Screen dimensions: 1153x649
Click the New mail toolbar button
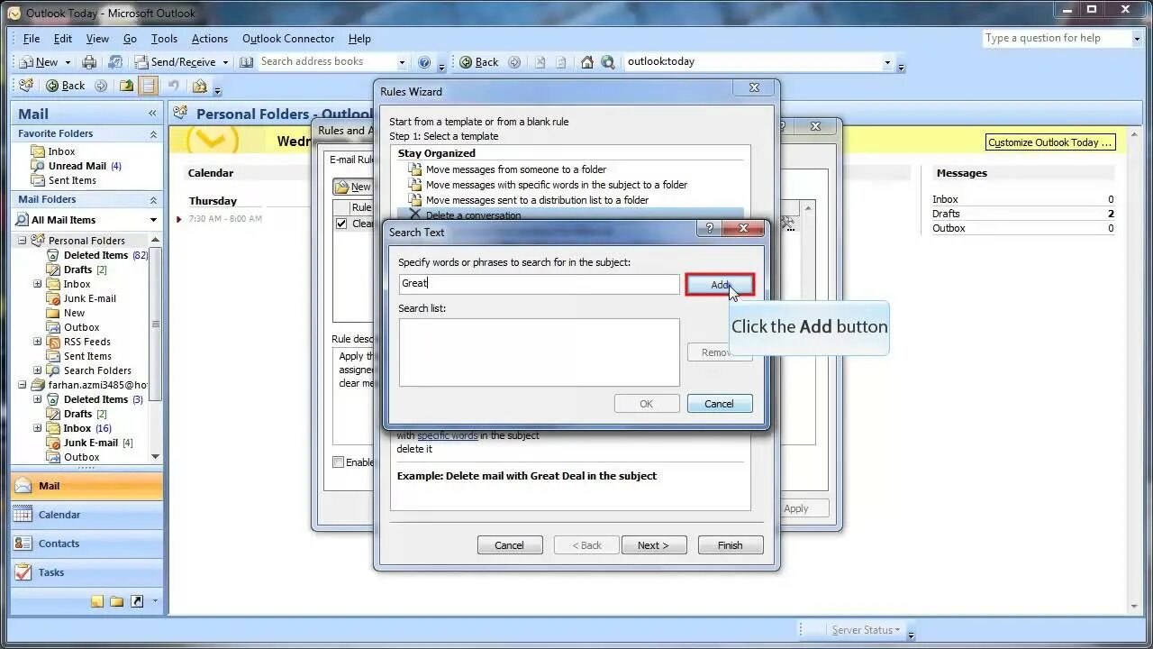39,62
